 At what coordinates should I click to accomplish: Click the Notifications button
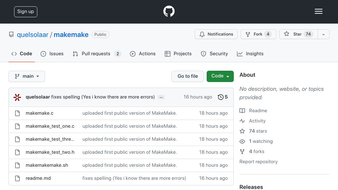(x=216, y=34)
